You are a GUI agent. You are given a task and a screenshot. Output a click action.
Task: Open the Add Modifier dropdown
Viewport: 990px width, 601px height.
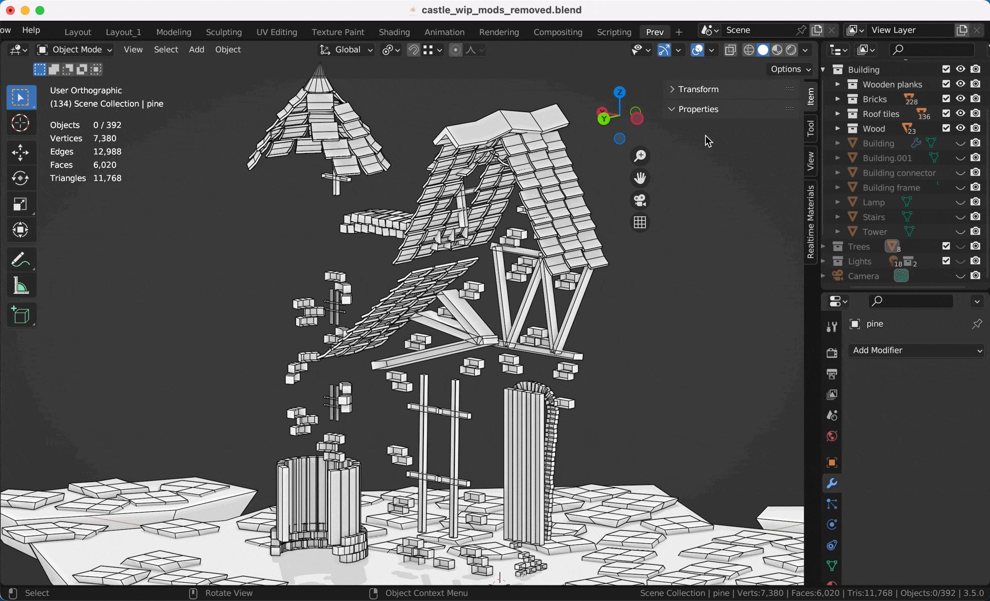(x=915, y=350)
